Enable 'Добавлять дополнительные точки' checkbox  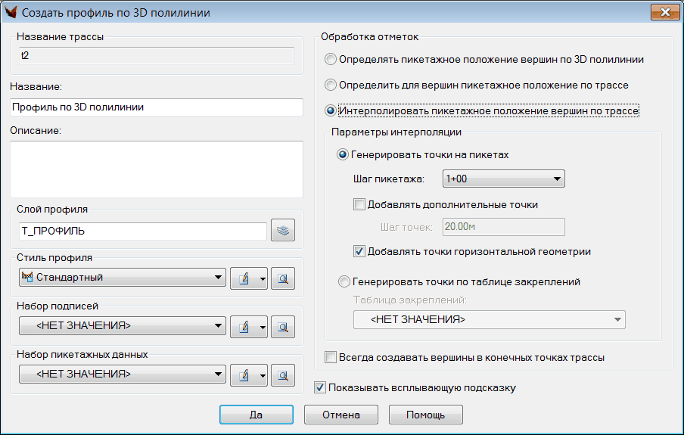[x=359, y=204]
